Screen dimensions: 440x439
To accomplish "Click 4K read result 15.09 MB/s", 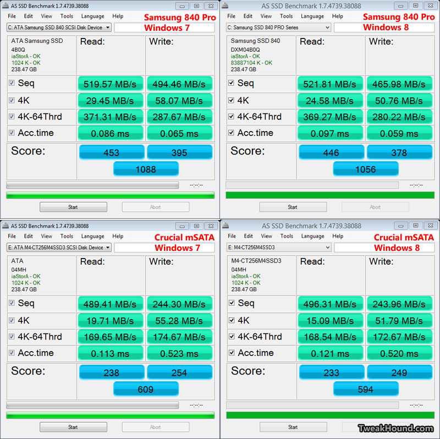I will pyautogui.click(x=331, y=321).
